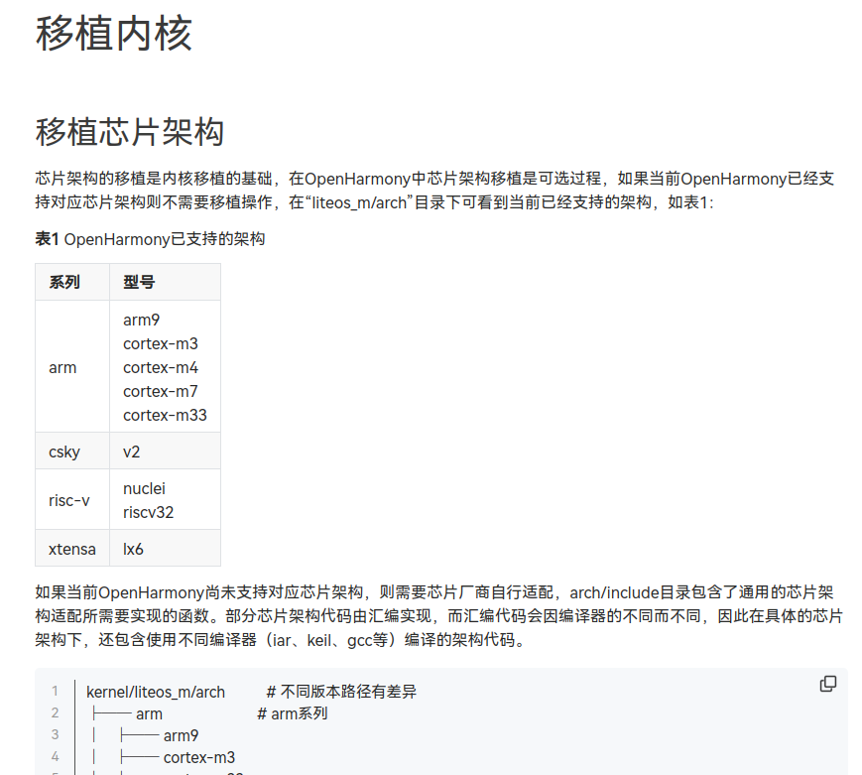Image resolution: width=862 pixels, height=775 pixels.
Task: Click the cortex-m3 tree entry in code block
Action: tap(199, 757)
